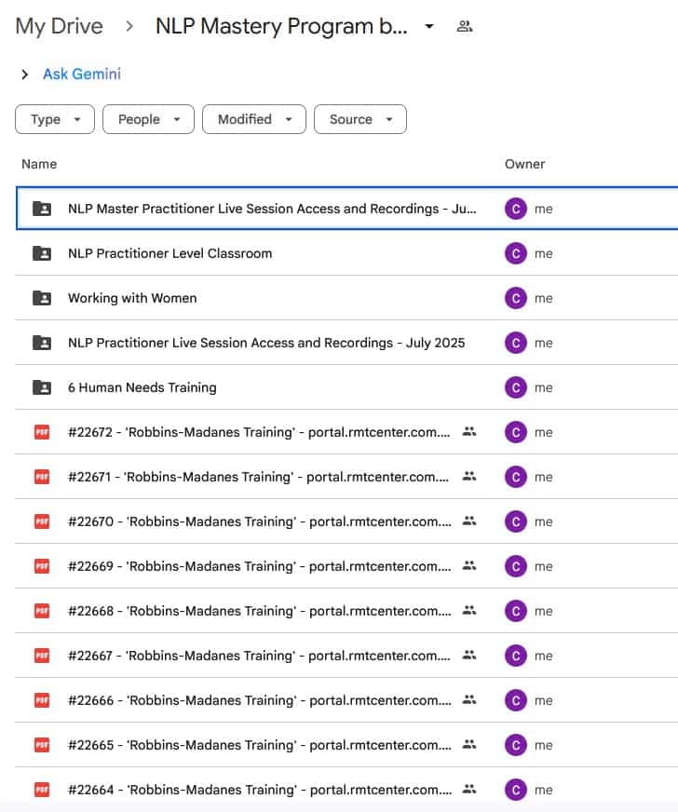Image resolution: width=678 pixels, height=812 pixels.
Task: Click shared folder icon for Working with Women
Action: (42, 298)
